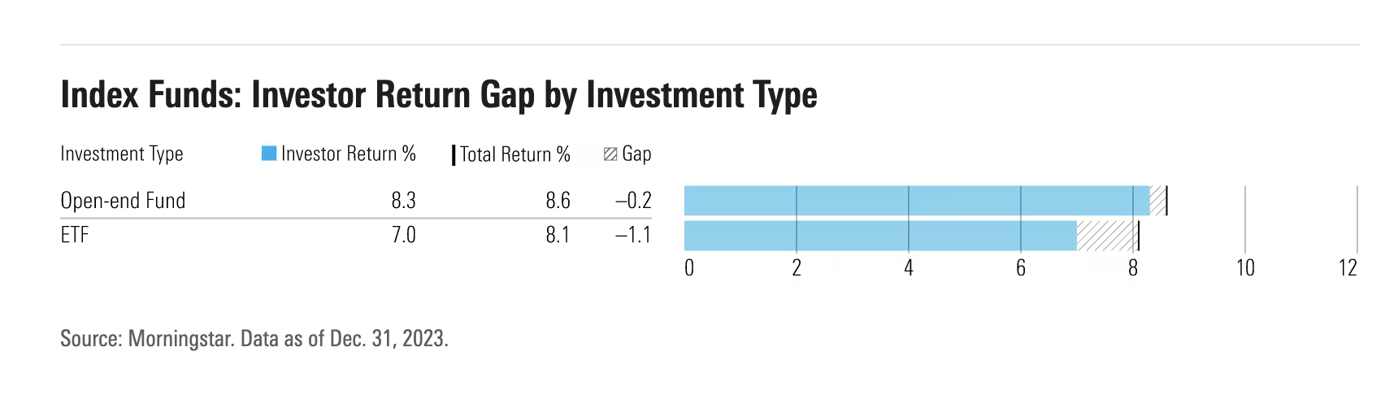Viewport: 1398px width, 408px height.
Task: Click the ETF total return marker line
Action: coord(1139,236)
